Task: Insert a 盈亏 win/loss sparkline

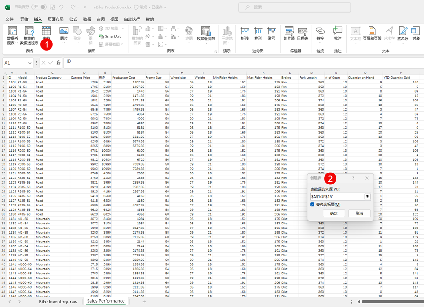Action: coord(271,31)
